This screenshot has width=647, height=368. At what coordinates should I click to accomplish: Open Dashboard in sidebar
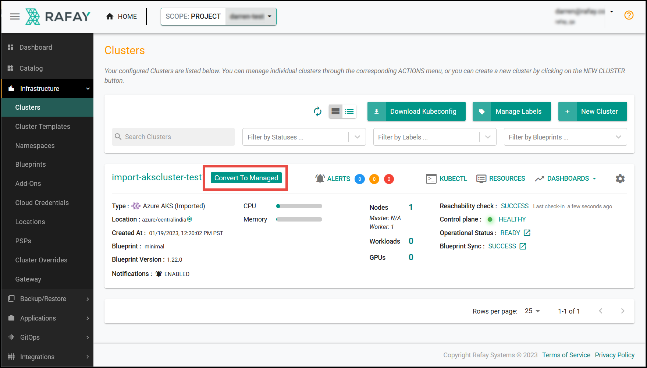click(x=47, y=47)
